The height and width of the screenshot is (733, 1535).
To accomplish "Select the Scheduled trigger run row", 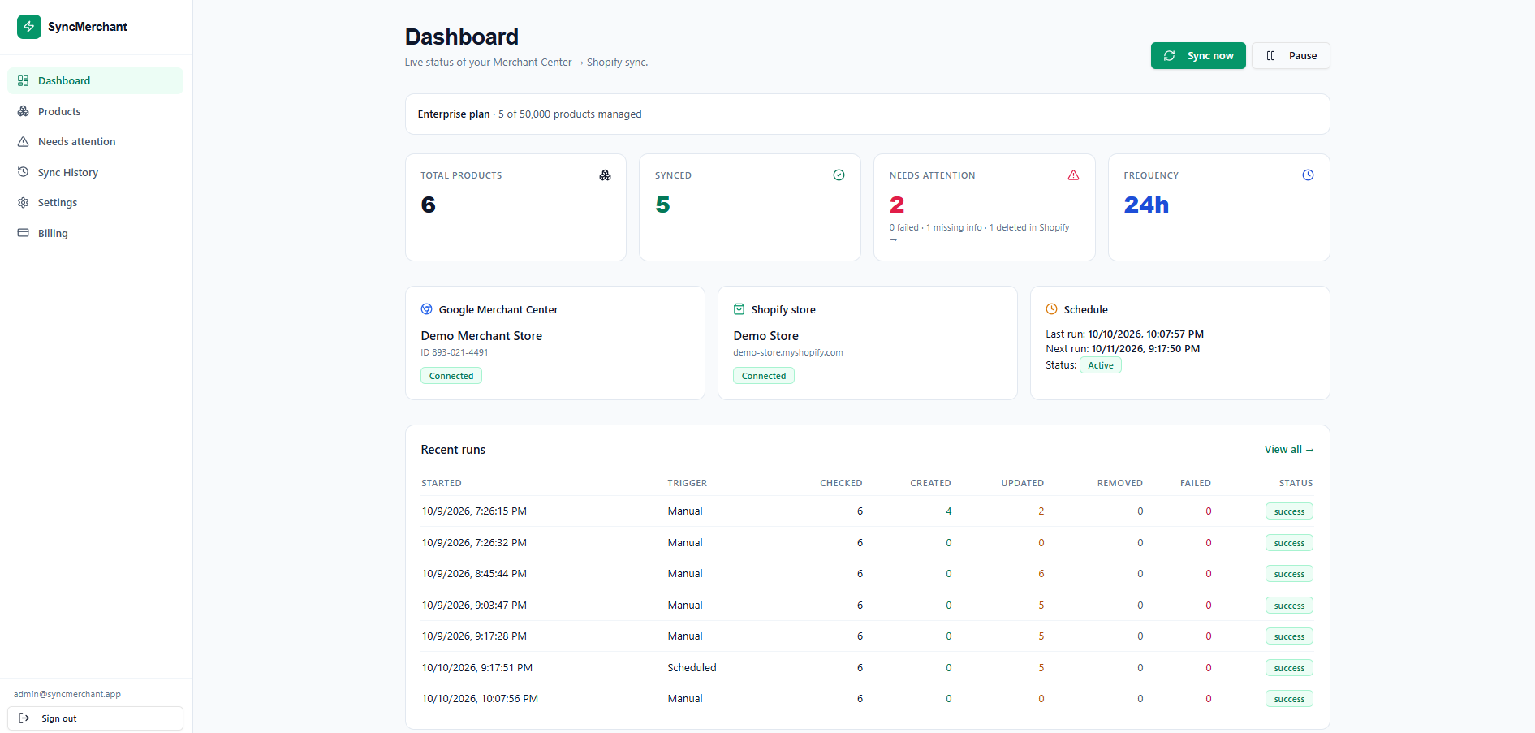I will pyautogui.click(x=867, y=668).
